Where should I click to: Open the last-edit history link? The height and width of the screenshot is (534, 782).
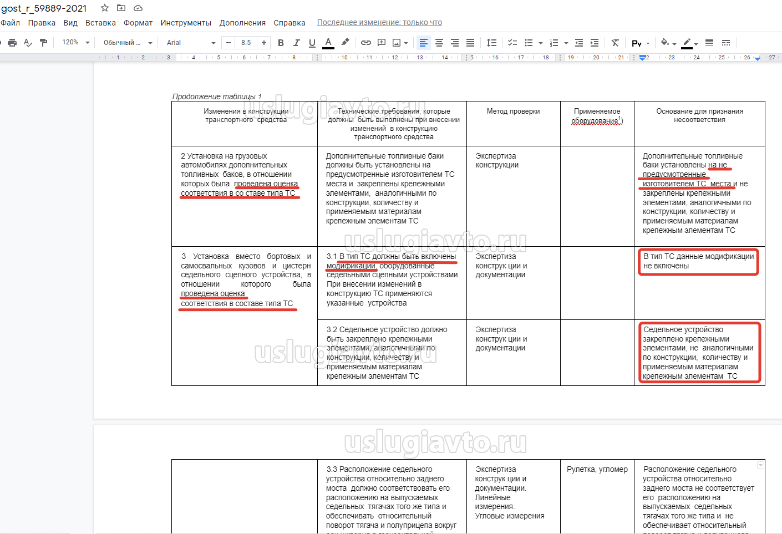[x=379, y=23]
